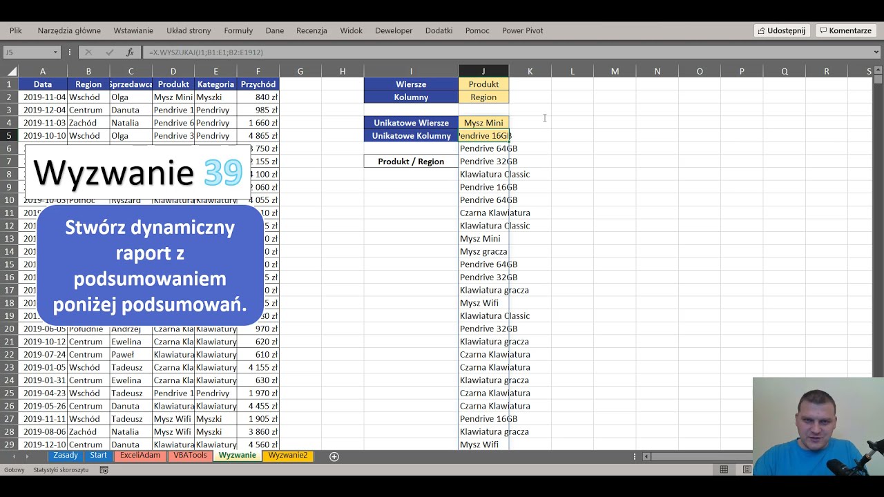Viewport: 884px width, 497px height.
Task: Select the Data header cell
Action: click(43, 84)
